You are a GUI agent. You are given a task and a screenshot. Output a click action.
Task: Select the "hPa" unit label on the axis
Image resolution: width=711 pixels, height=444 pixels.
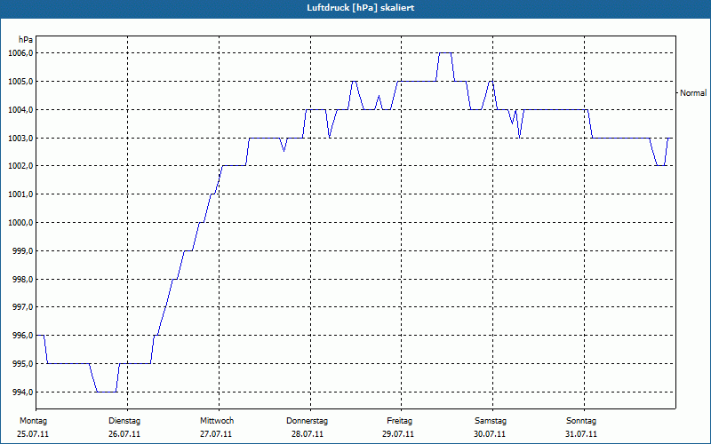pos(26,40)
